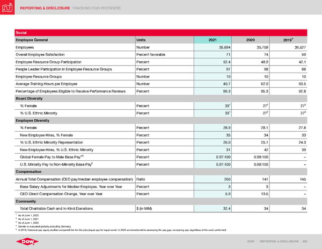Click the 2021 Employees value 35,694
This screenshot has width=322, height=249.
(225, 47)
